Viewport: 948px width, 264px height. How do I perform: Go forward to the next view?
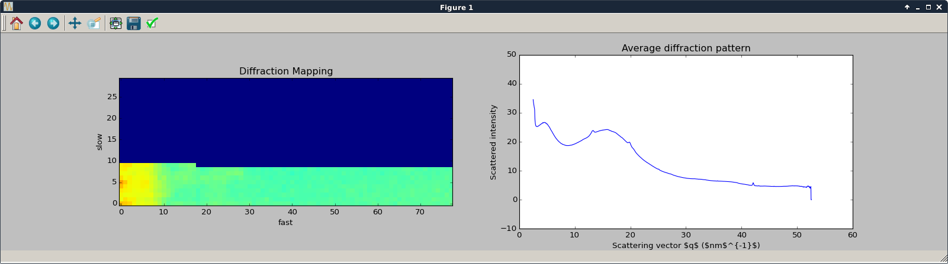53,23
